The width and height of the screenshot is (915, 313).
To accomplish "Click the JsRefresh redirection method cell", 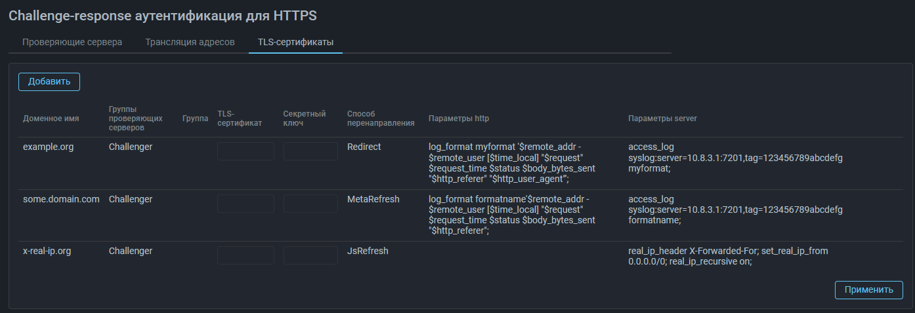I will tap(368, 251).
